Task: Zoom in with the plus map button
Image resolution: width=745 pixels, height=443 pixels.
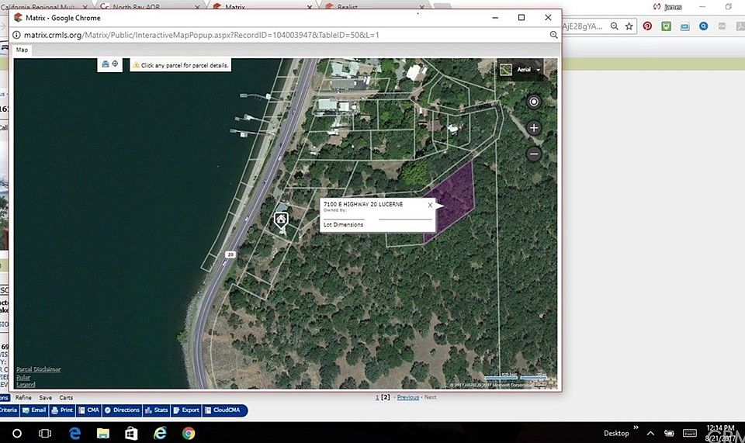Action: coord(534,128)
